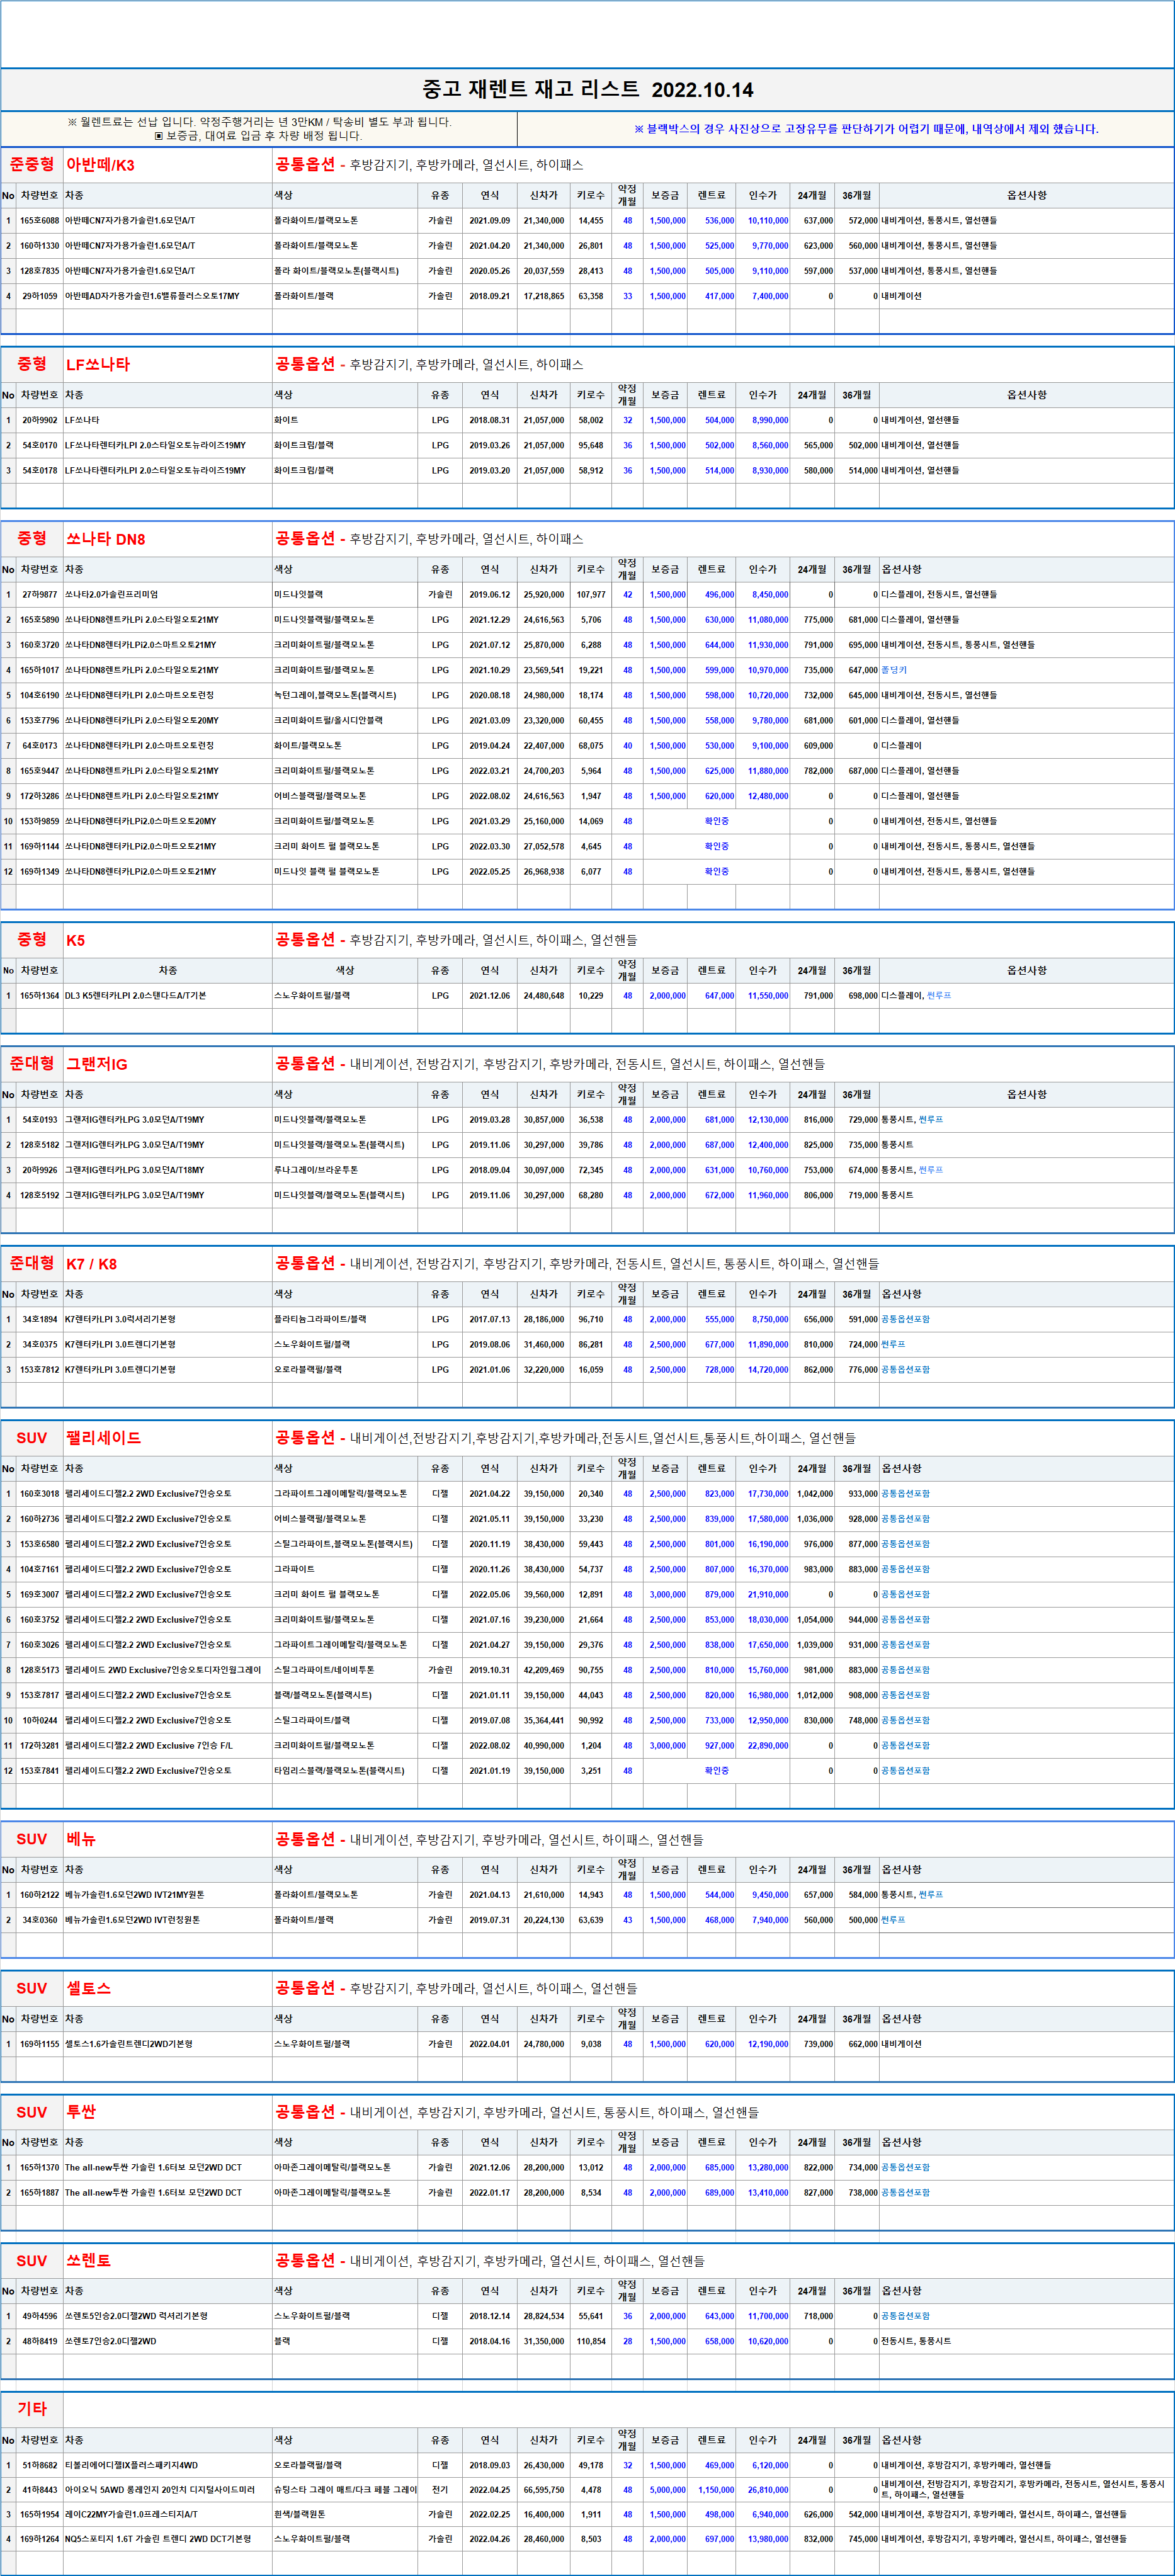Select 확인중 in the 153호7841 row

pos(717,1770)
